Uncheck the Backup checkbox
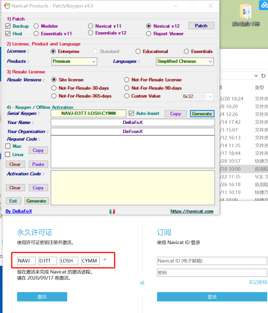The image size is (268, 313). pyautogui.click(x=8, y=26)
